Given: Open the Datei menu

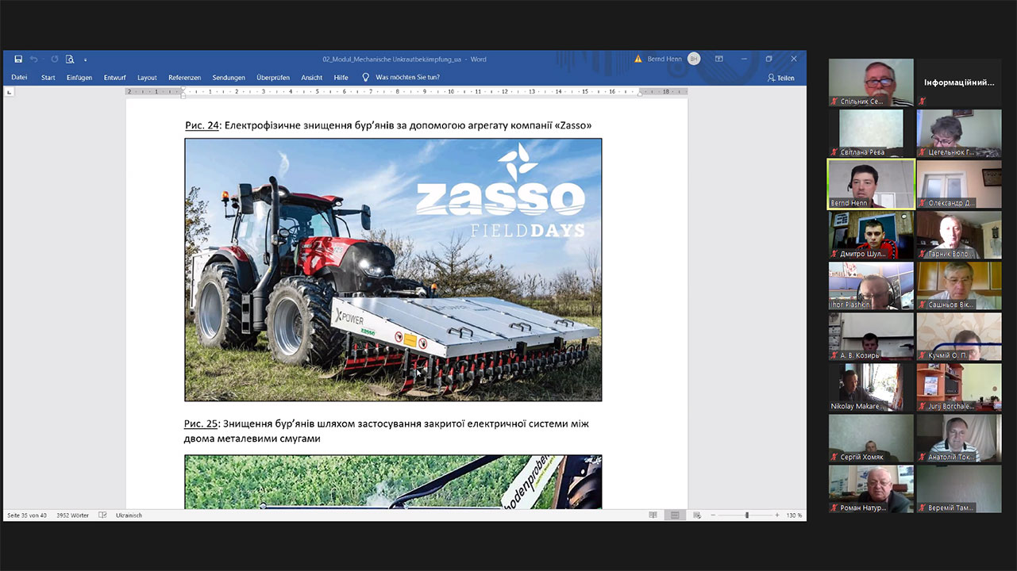Looking at the screenshot, I should 19,78.
